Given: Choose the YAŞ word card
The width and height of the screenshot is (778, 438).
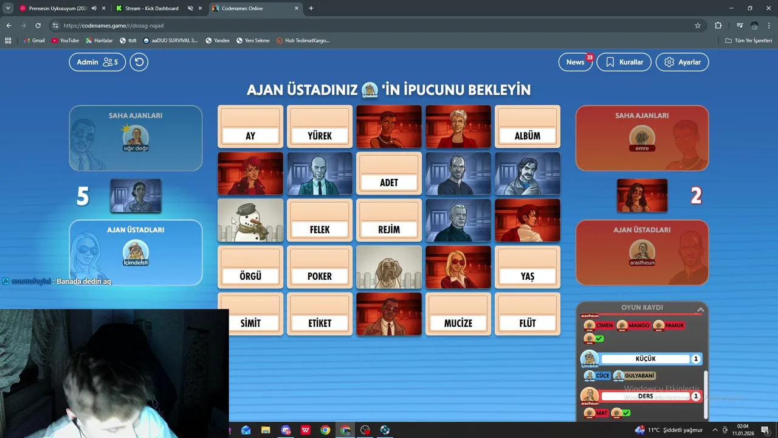Looking at the screenshot, I should point(528,267).
